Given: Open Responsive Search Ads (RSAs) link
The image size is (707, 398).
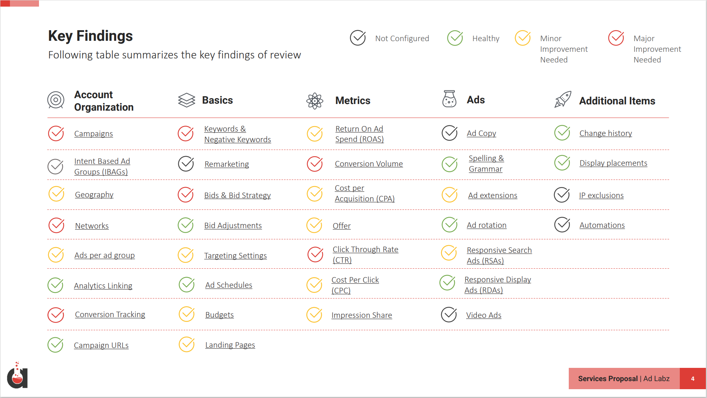Looking at the screenshot, I should tap(499, 255).
